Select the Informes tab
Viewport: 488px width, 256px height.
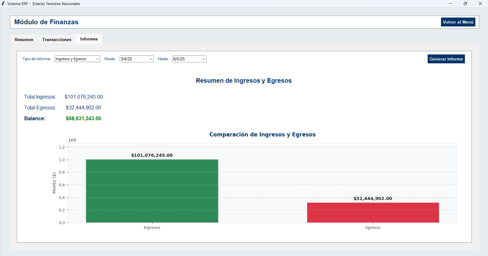point(89,39)
